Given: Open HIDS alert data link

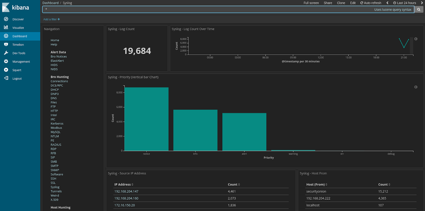Looking at the screenshot, I should [x=54, y=65].
